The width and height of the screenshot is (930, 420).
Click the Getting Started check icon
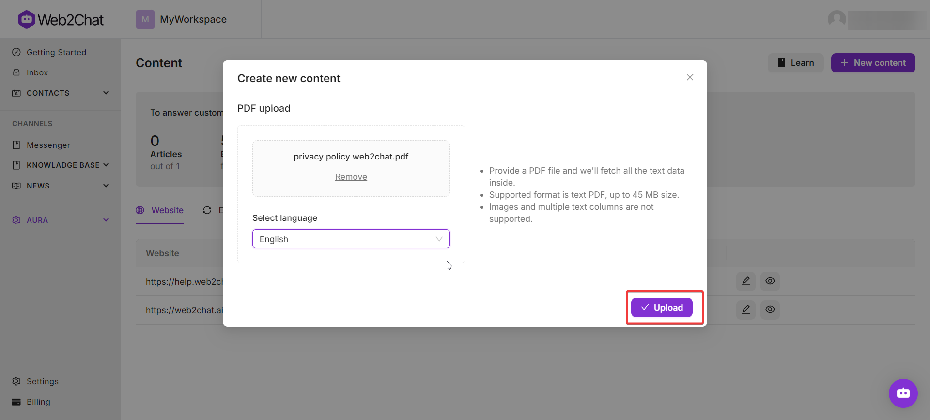[x=16, y=52]
